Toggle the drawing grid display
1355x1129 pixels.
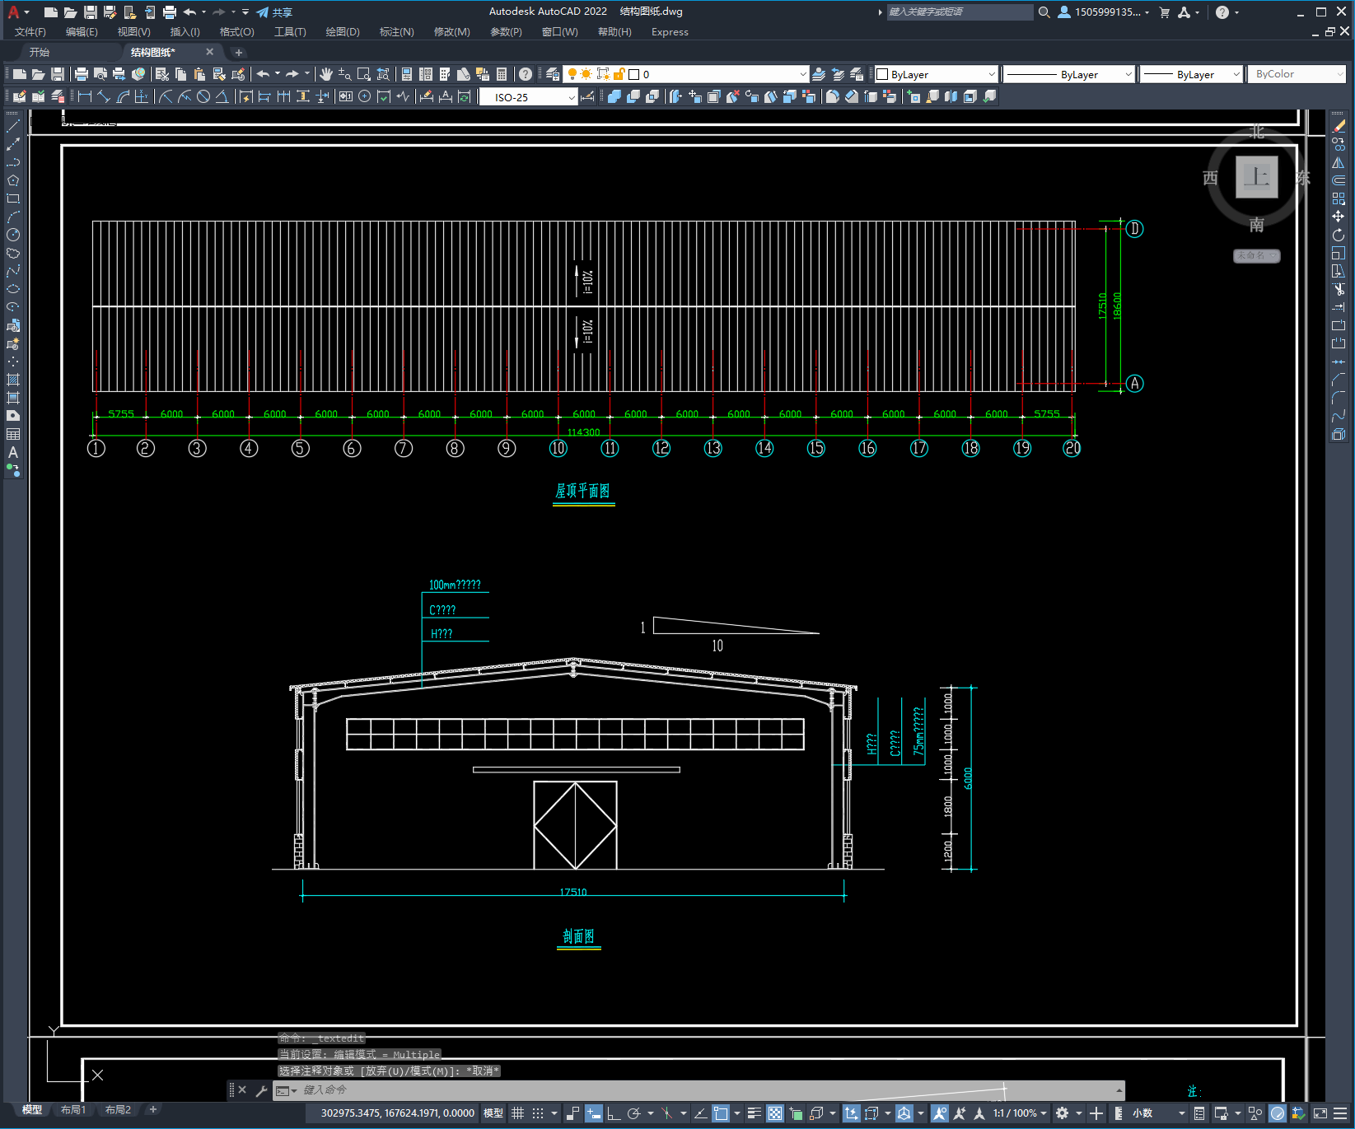517,1113
